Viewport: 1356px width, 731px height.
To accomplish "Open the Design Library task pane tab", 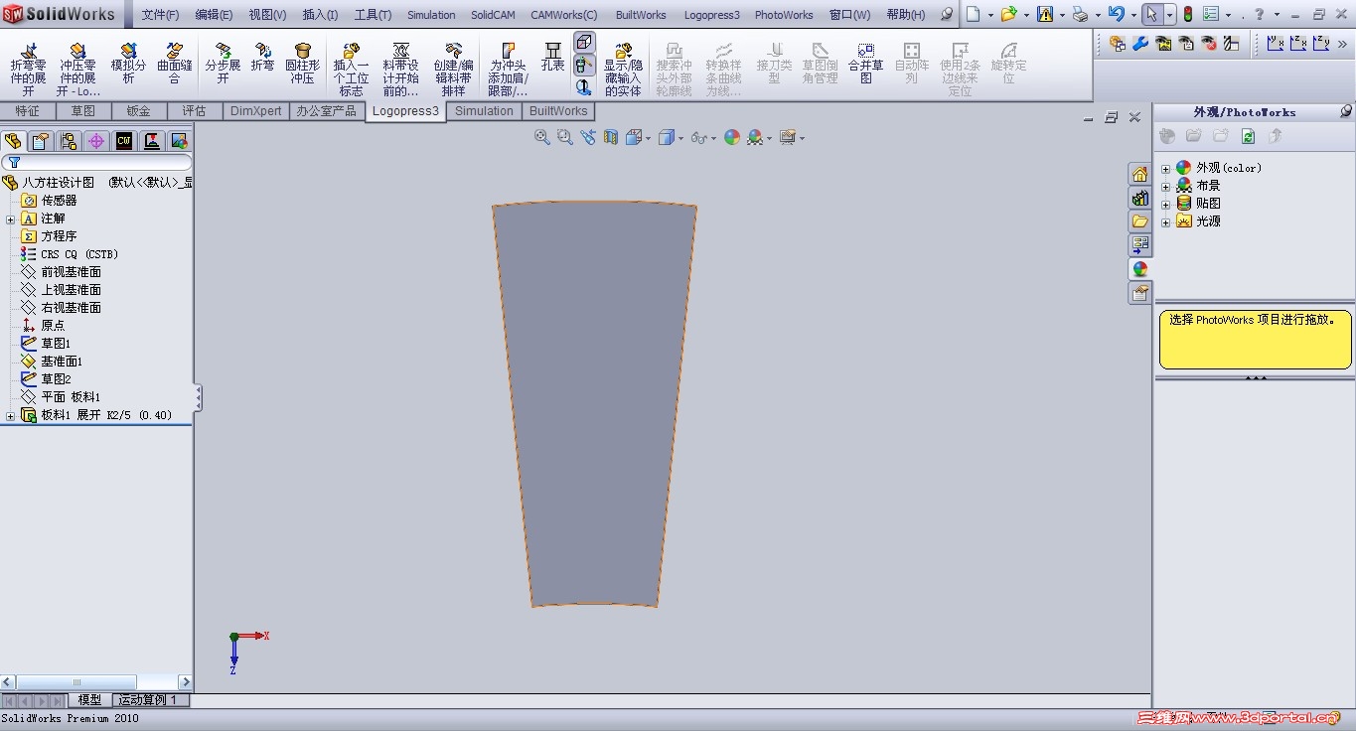I will [x=1139, y=198].
